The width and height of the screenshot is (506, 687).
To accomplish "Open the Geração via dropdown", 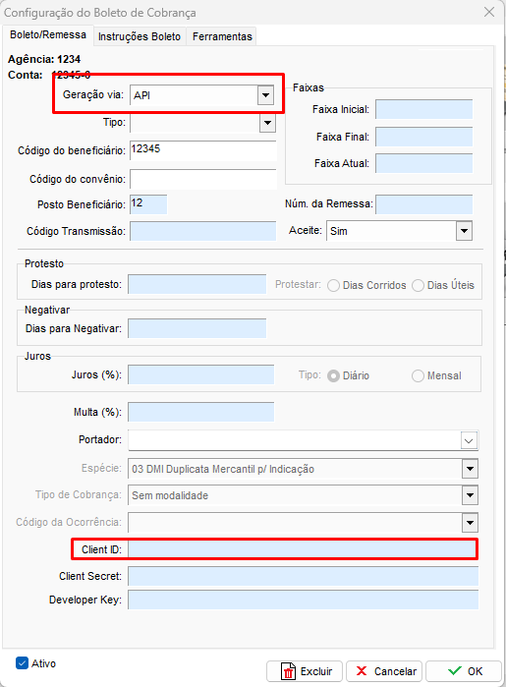I will pyautogui.click(x=265, y=95).
